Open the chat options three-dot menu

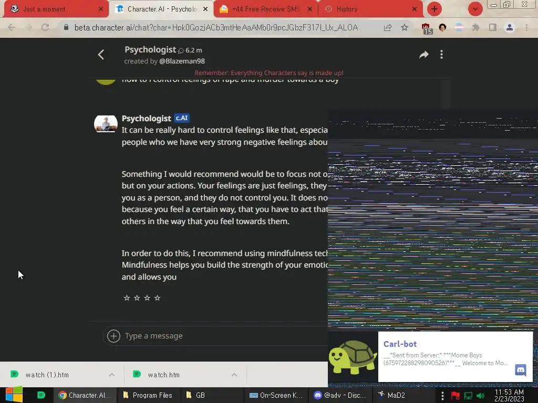441,55
